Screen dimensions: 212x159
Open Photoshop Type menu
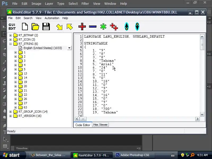(61, 4)
